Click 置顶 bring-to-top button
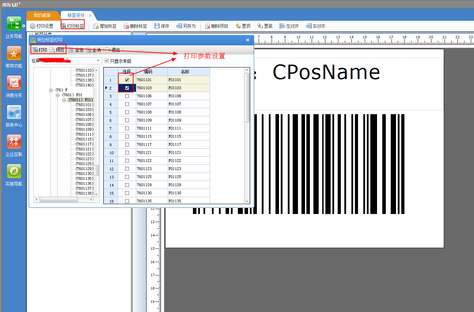 [243, 26]
